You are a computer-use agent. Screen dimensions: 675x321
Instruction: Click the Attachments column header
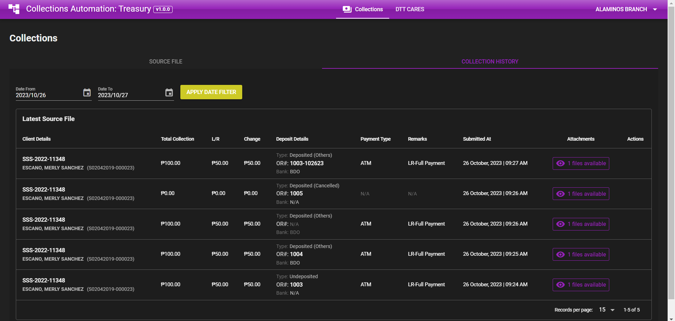pyautogui.click(x=581, y=139)
